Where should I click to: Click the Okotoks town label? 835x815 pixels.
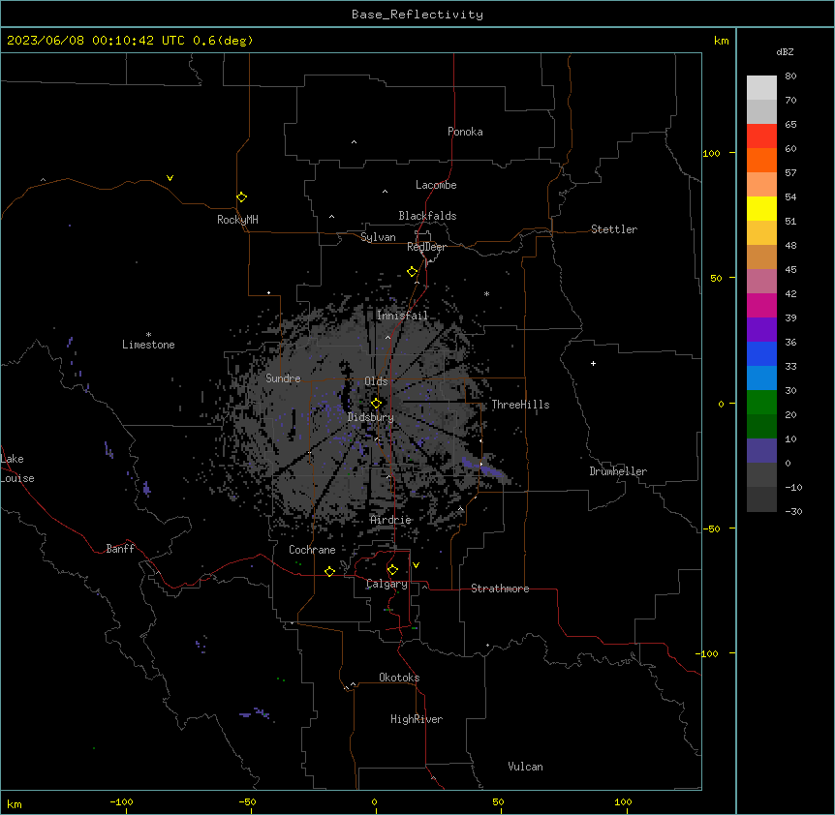pyautogui.click(x=399, y=678)
